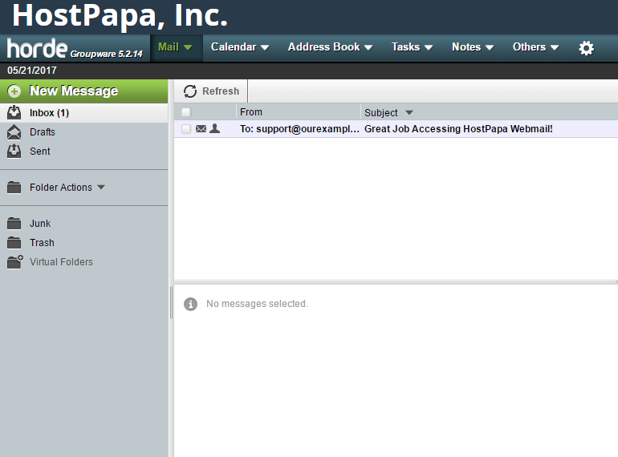Click the date 05/21/2017
This screenshot has width=618, height=457.
click(x=32, y=71)
